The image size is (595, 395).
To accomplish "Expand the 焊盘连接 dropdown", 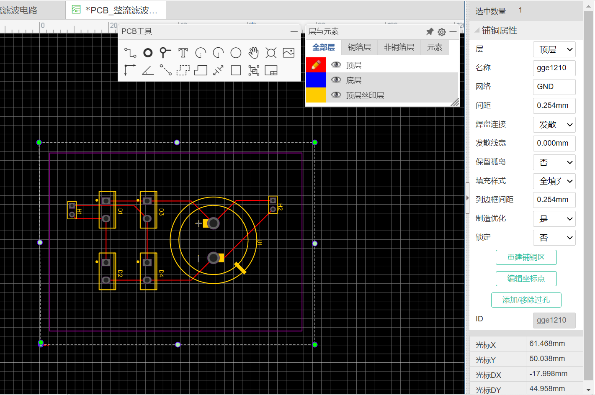I will pyautogui.click(x=554, y=125).
